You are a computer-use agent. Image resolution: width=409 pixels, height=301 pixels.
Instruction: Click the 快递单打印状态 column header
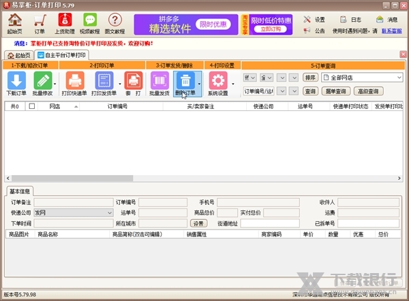(350, 106)
